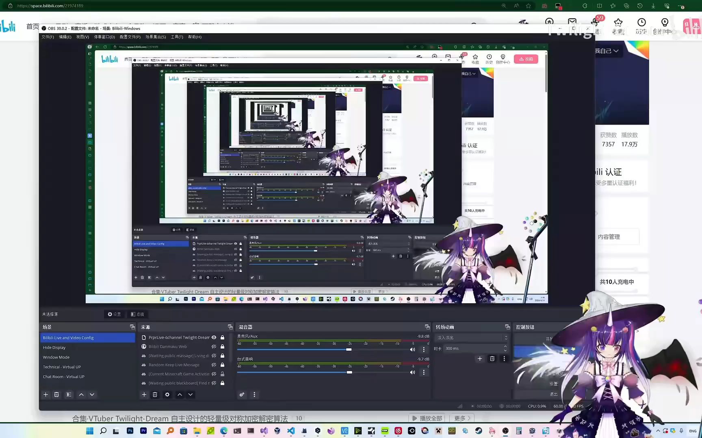Open the 文件(F) menu
The image size is (702, 438).
[48, 37]
